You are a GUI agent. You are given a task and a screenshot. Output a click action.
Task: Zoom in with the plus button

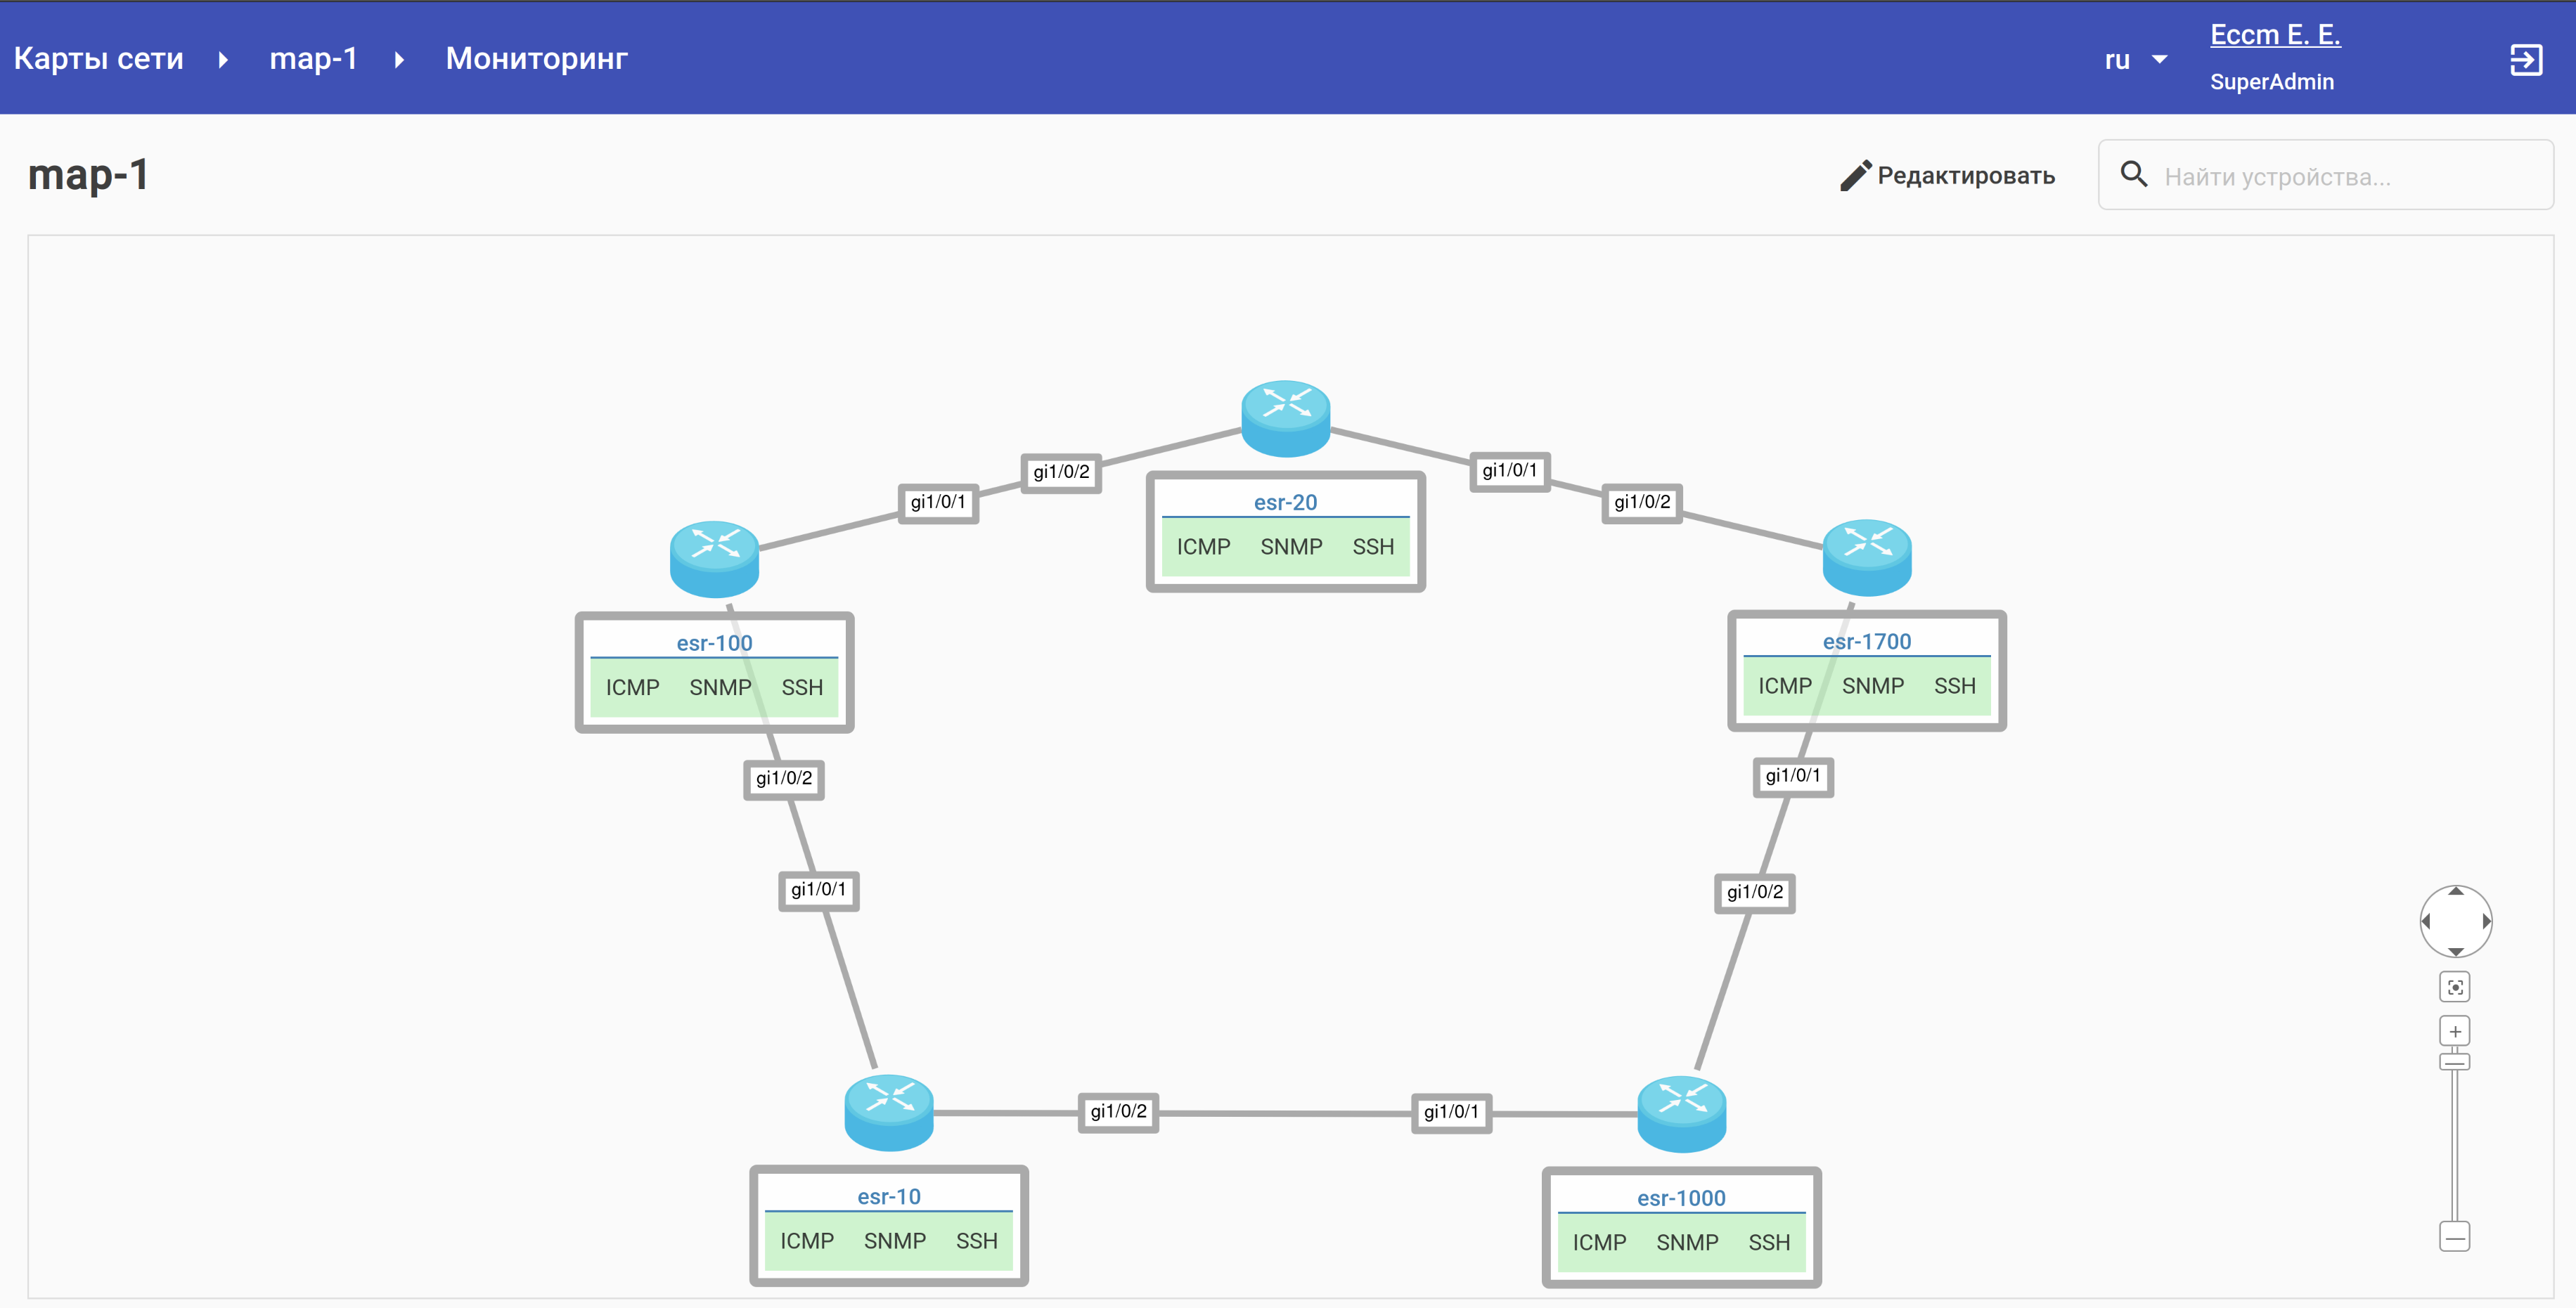point(2454,1031)
